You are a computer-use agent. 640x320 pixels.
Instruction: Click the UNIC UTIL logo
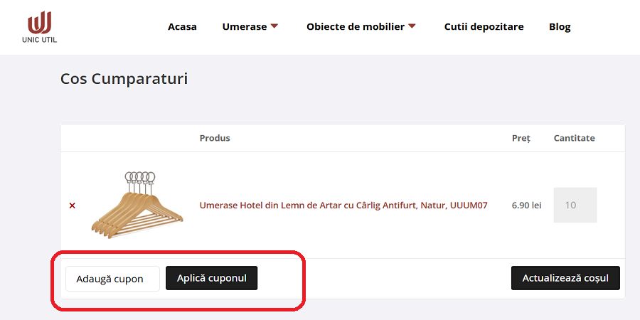(39, 27)
